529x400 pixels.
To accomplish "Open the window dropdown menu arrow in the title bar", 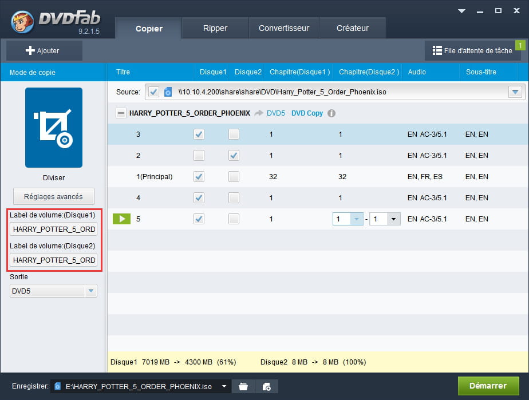I will pyautogui.click(x=462, y=10).
